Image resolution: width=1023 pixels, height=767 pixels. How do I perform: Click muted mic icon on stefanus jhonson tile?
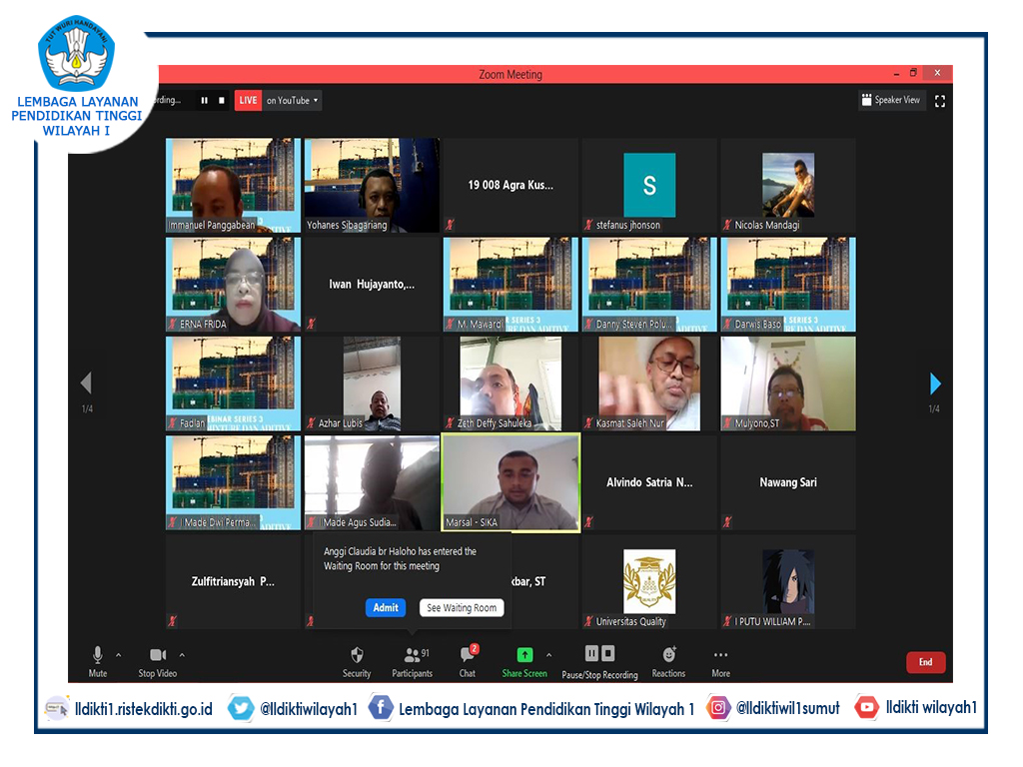click(x=588, y=225)
